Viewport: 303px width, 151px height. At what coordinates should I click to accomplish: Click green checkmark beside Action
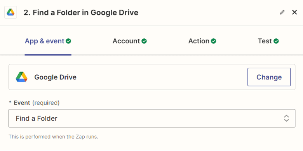click(x=214, y=41)
